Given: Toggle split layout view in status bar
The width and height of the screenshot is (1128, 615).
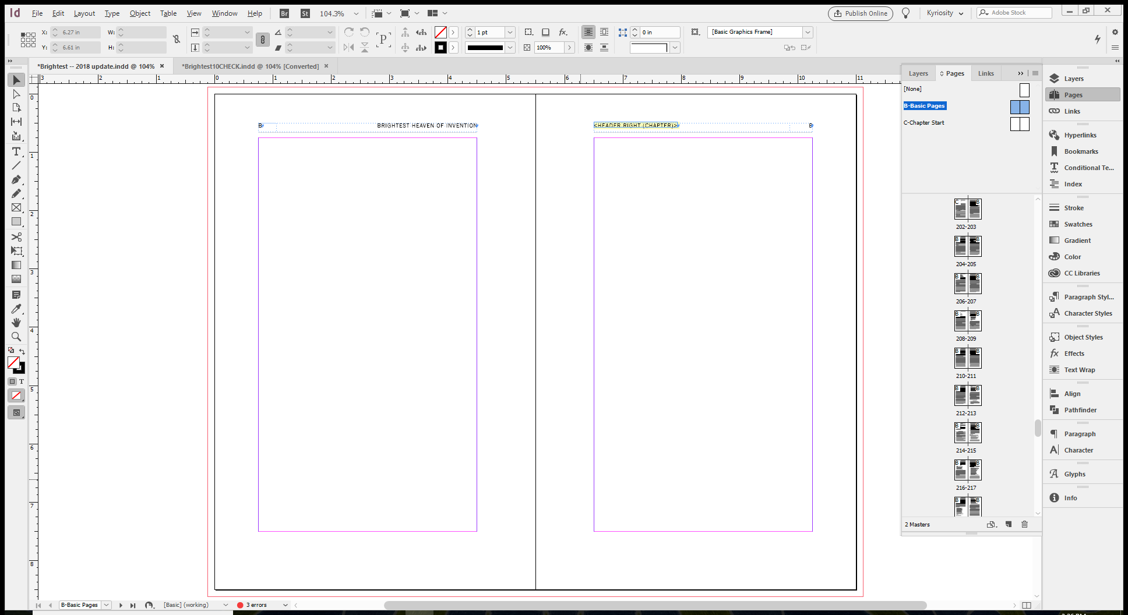Looking at the screenshot, I should pos(1027,605).
